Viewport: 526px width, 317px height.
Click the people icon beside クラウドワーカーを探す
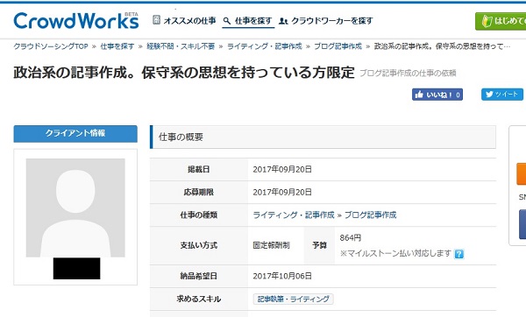tap(283, 21)
